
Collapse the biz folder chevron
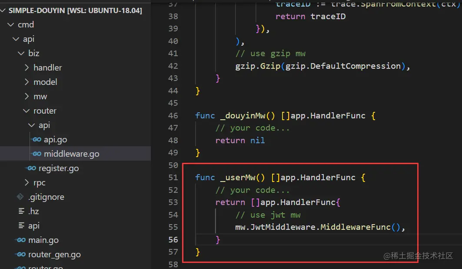[21, 54]
